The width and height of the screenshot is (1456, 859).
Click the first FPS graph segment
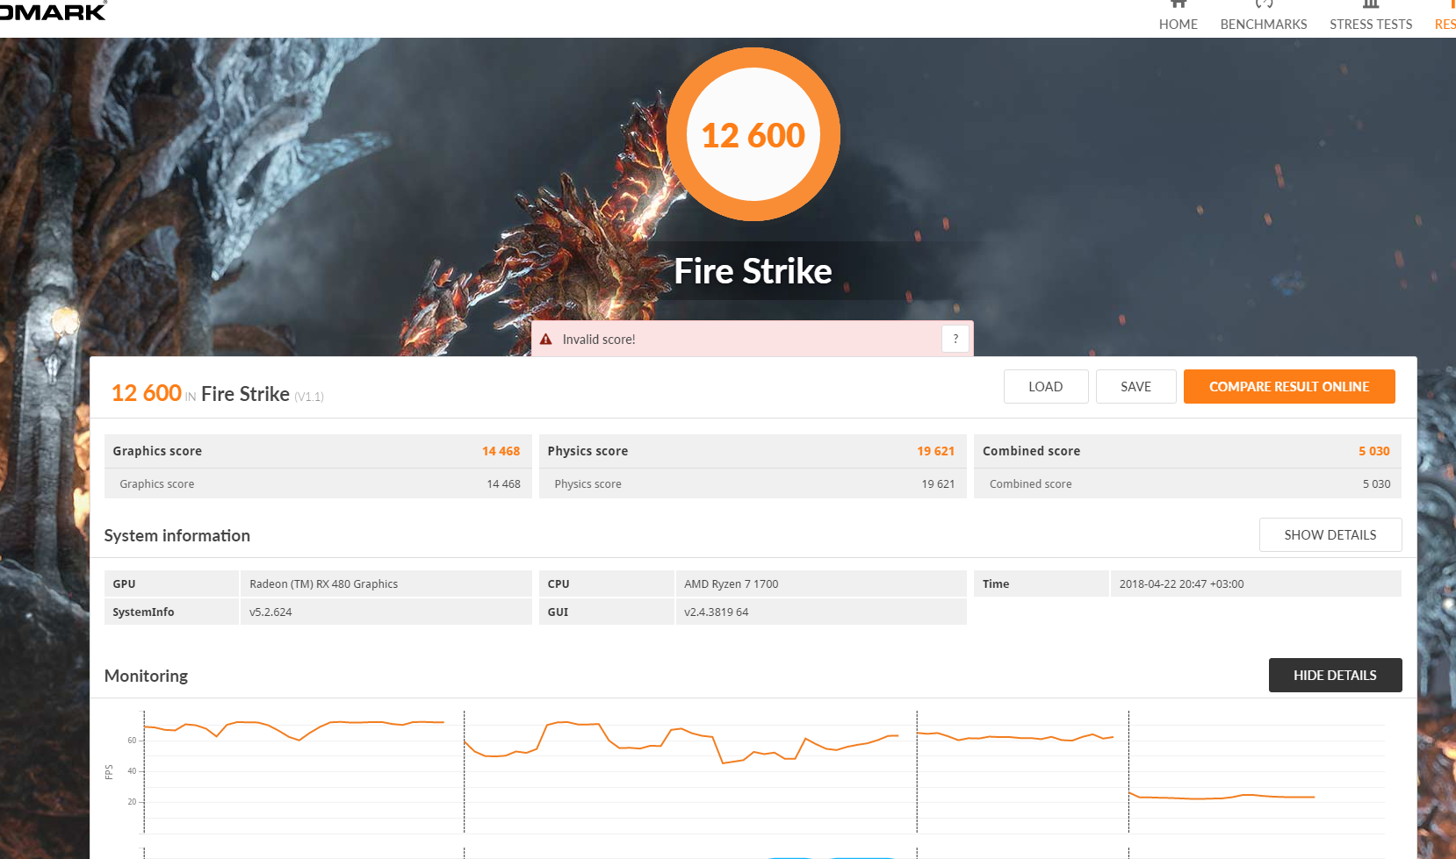pos(294,729)
